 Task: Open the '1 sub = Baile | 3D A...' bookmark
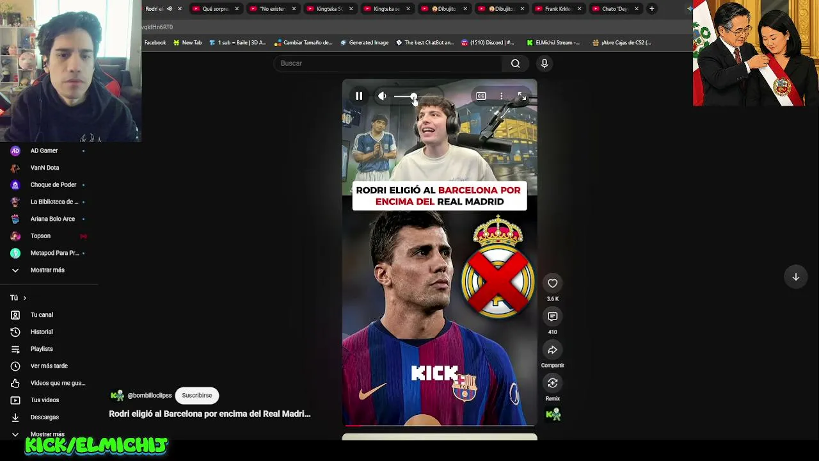click(237, 43)
